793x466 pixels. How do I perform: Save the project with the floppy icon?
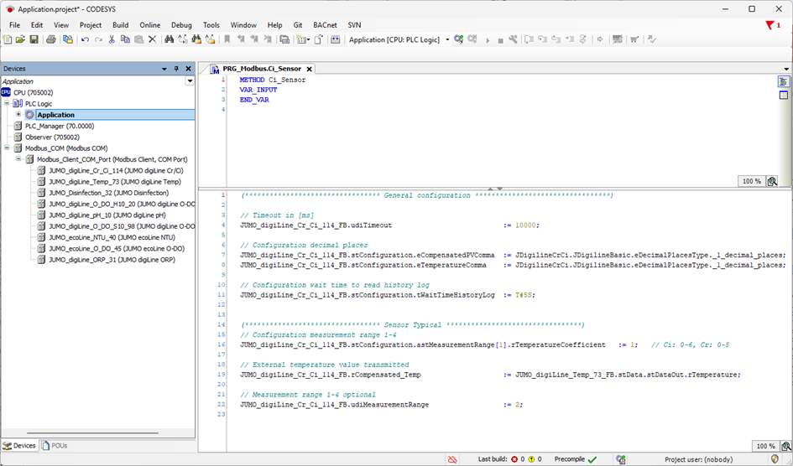[x=34, y=39]
